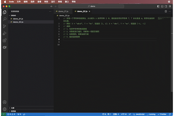Viewport: 174px width, 116px height.
Task: Open the Code application menu
Action: click(11, 2)
